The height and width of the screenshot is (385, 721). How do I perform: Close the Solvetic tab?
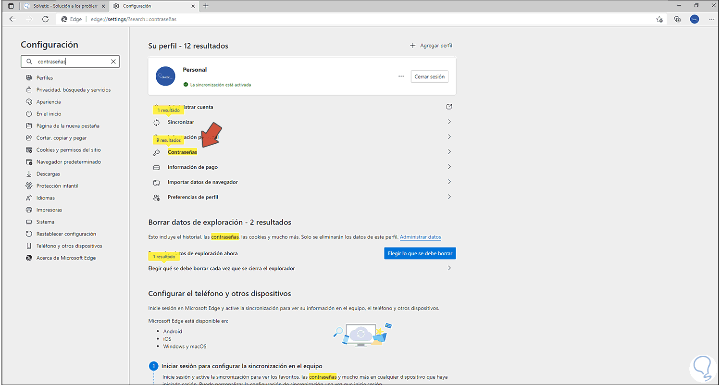point(103,6)
